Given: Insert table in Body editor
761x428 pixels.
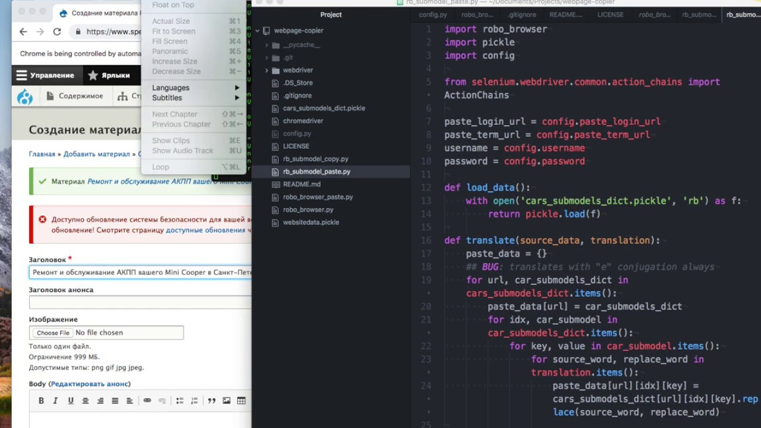Looking at the screenshot, I should [241, 401].
